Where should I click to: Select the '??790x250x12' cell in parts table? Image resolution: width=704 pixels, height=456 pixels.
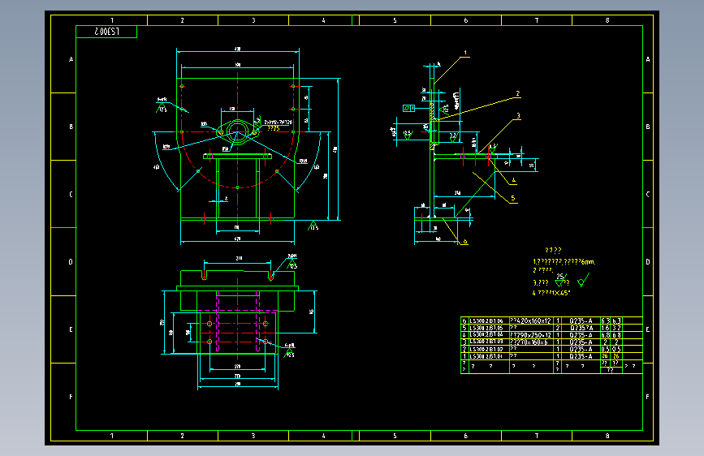[x=530, y=335]
